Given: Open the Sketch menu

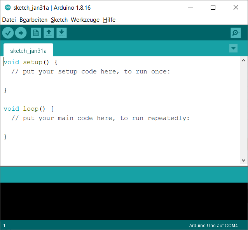Looking at the screenshot, I should pos(59,20).
